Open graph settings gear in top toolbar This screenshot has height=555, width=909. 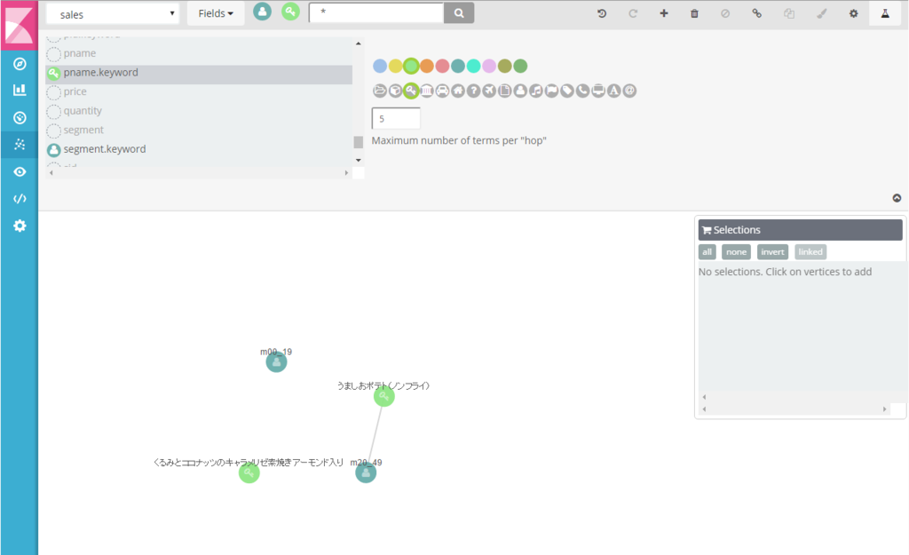853,13
